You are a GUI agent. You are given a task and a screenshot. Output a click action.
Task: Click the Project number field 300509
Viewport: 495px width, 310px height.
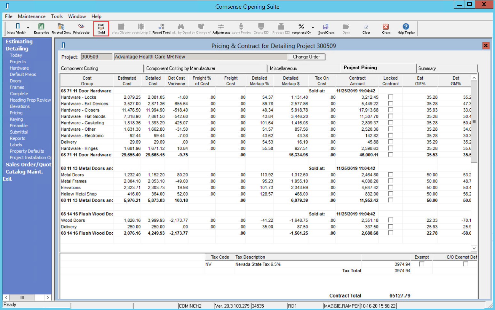96,57
